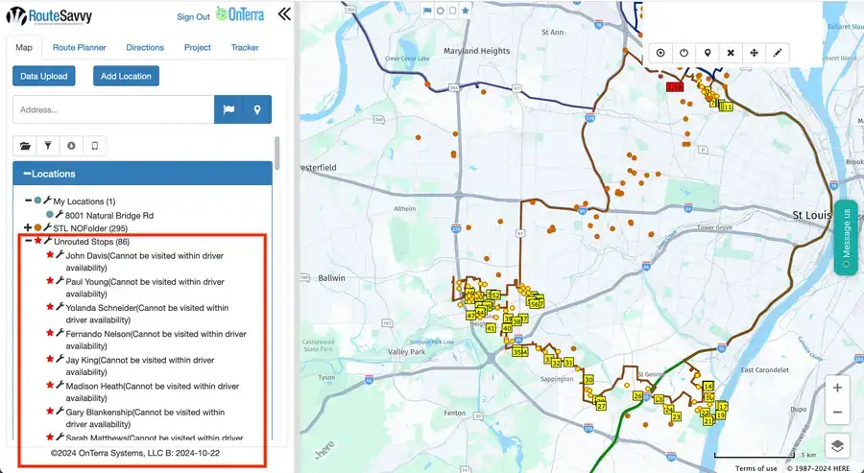Collapse the Unrouted Stops group

pos(28,241)
